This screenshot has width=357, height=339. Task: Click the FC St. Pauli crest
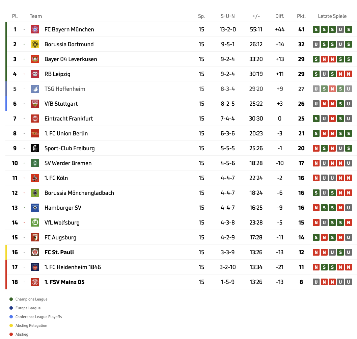35,252
